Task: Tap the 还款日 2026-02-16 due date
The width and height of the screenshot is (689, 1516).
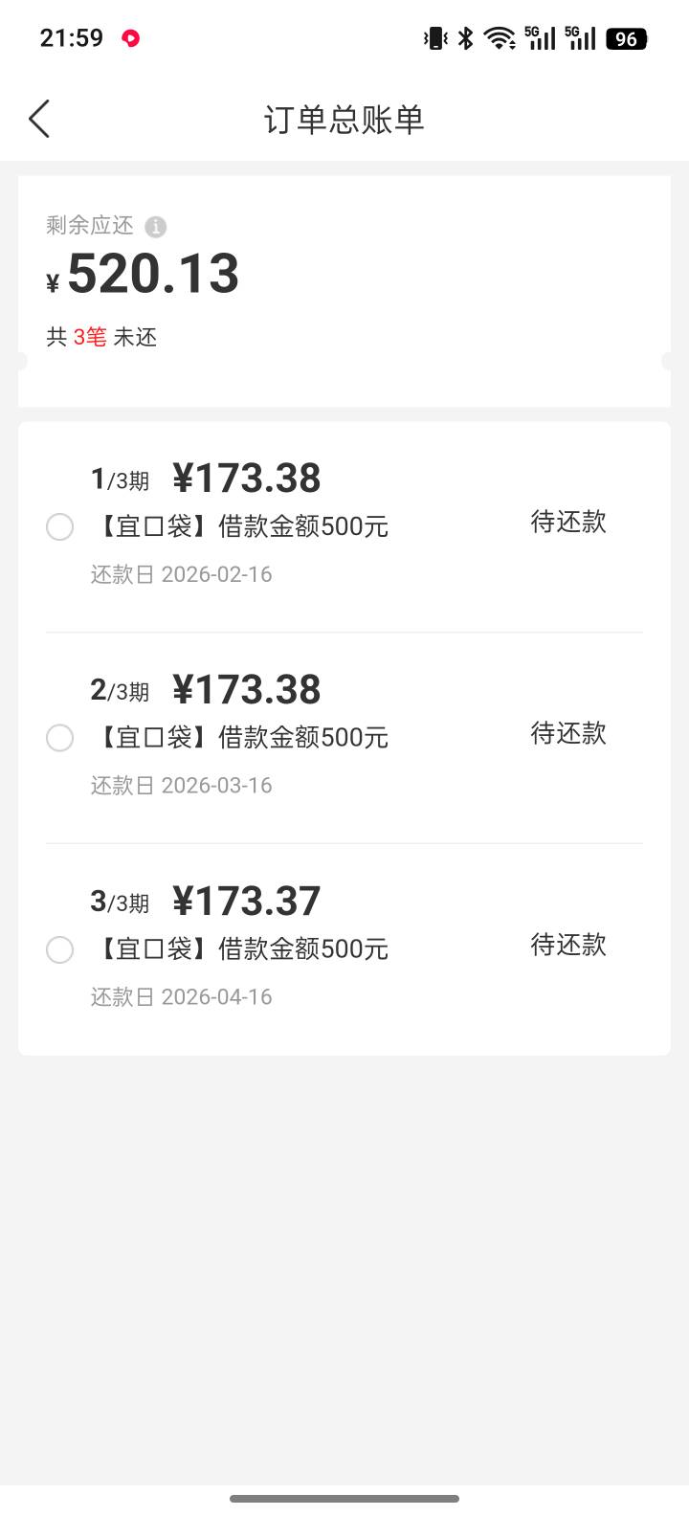Action: tap(182, 574)
